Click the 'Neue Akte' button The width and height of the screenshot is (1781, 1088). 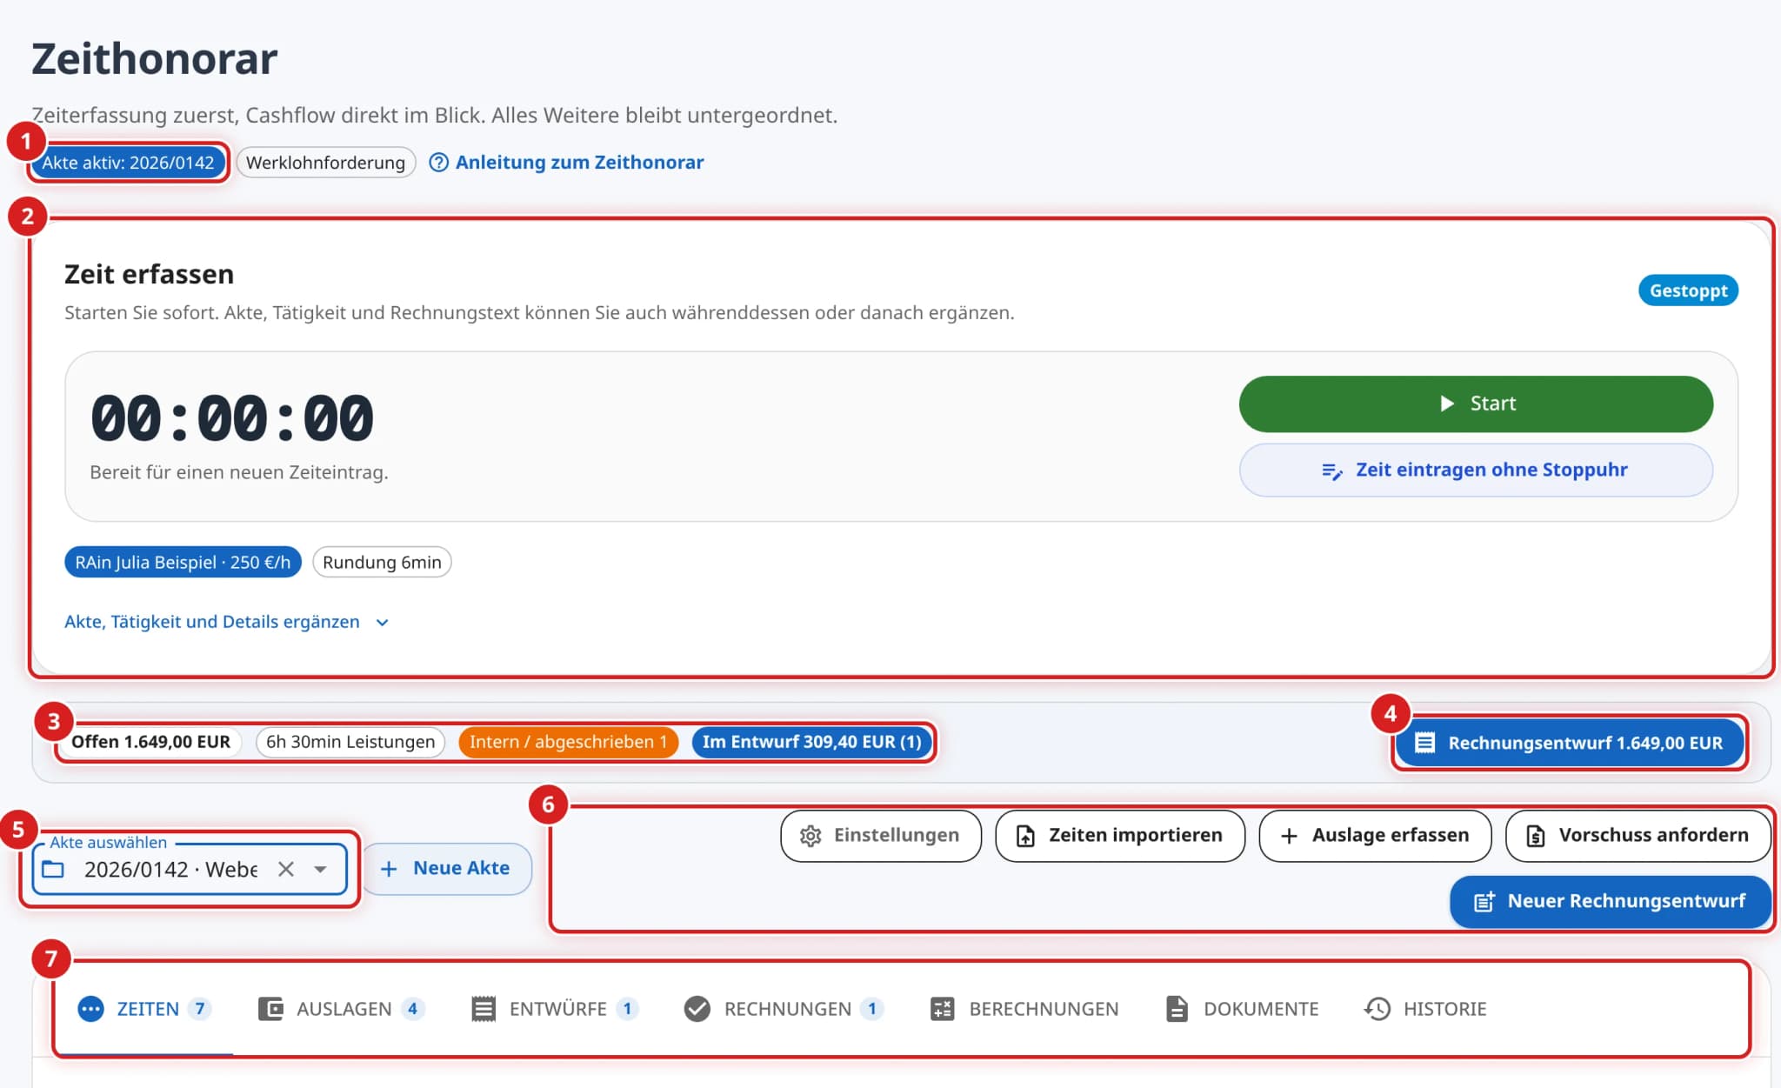point(446,868)
